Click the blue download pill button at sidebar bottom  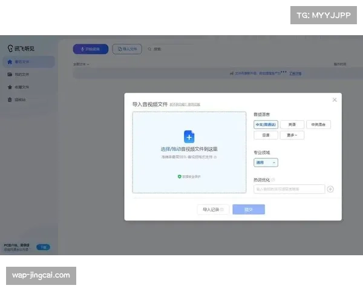[x=44, y=247]
